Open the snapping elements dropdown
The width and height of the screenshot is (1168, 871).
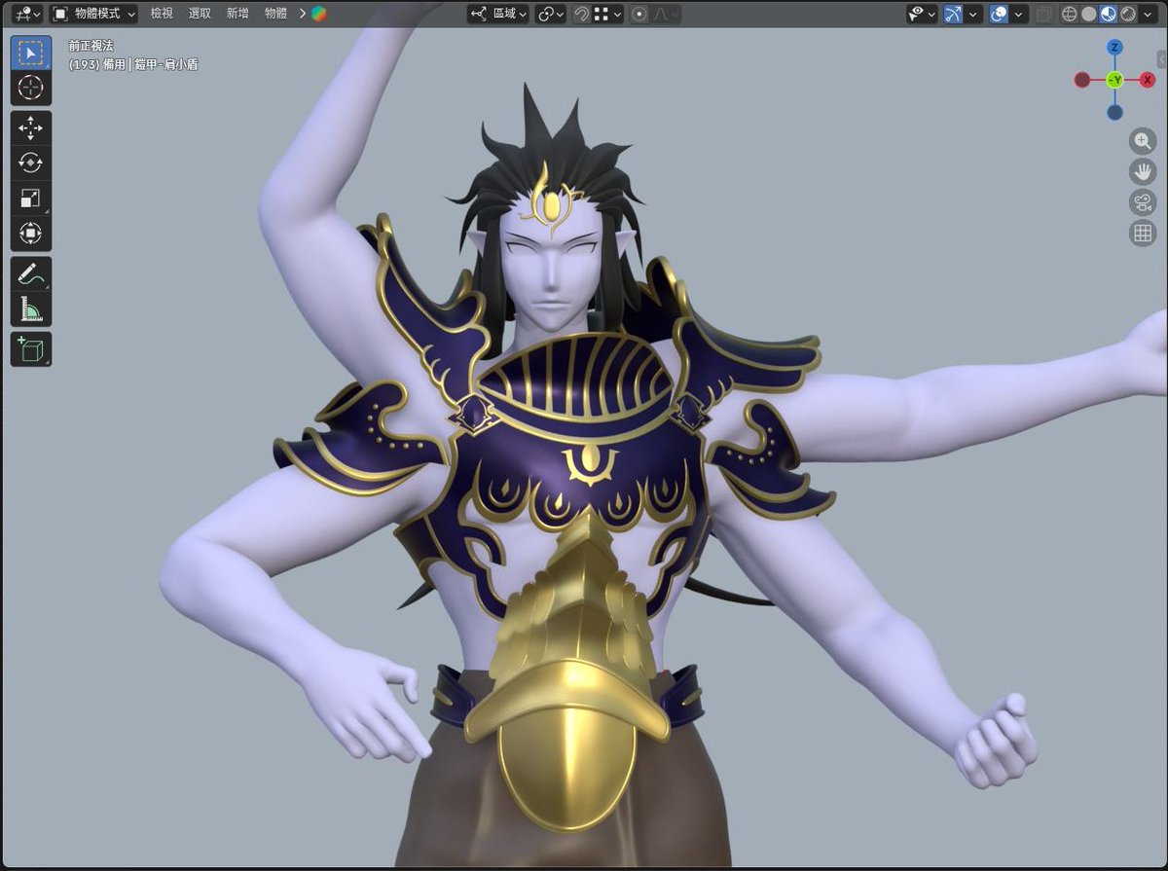coord(608,14)
